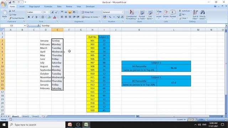Click the Undo arrow icon
Screen dimensions: 228x128
click(x=14, y=2)
